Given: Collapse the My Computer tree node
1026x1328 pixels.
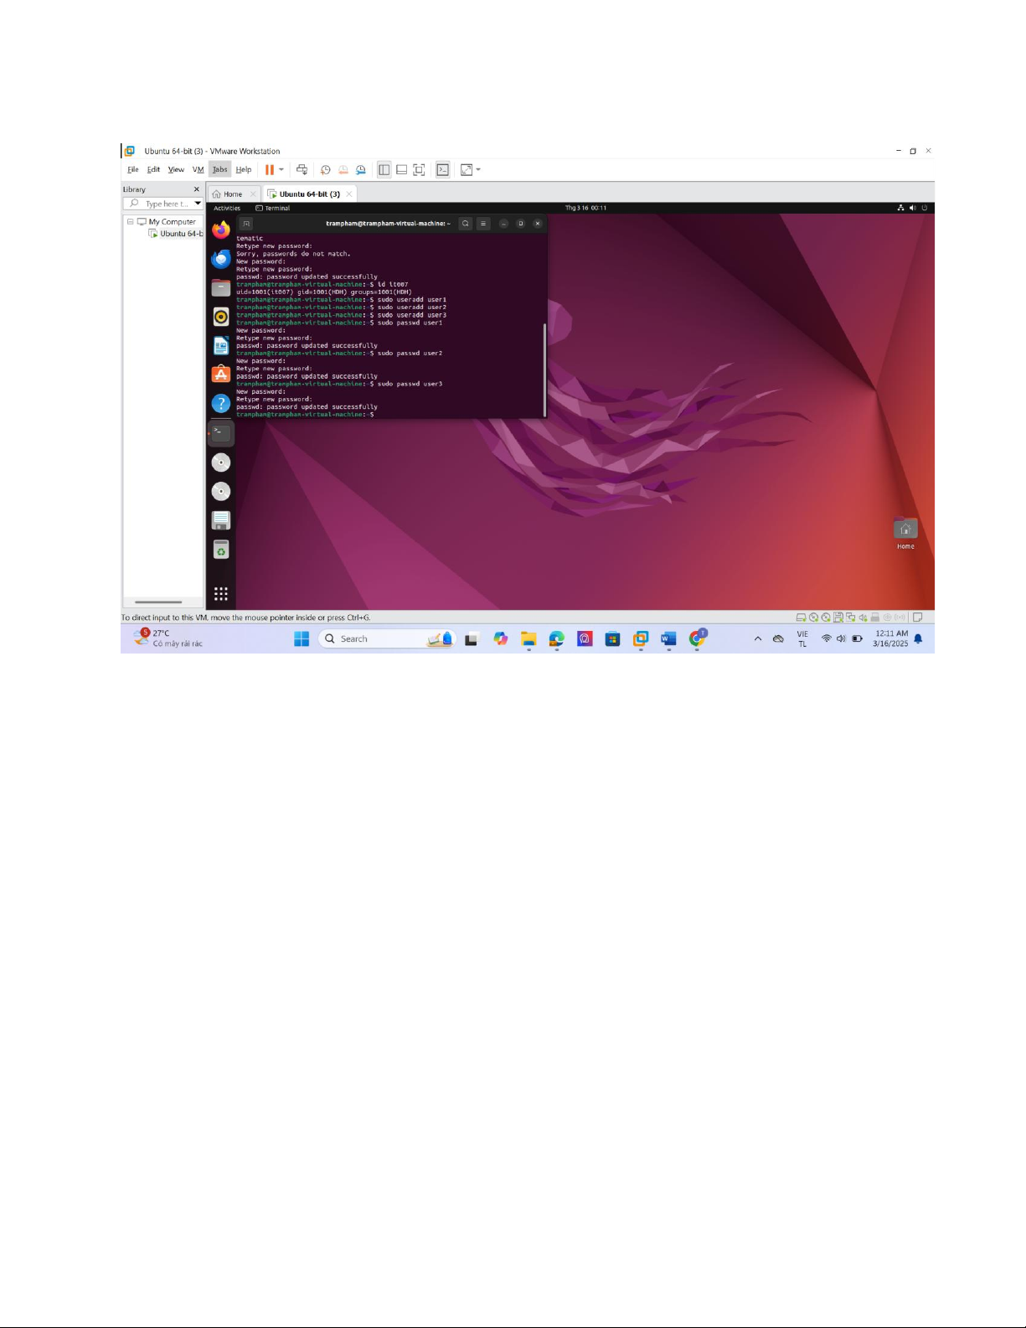Looking at the screenshot, I should point(131,222).
